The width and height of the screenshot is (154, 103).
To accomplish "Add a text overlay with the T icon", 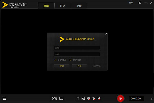I will (x=78, y=98).
